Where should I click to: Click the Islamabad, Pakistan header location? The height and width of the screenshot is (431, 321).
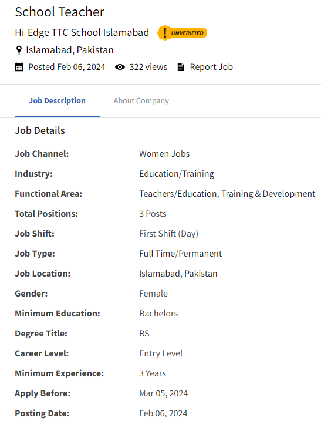pos(69,50)
